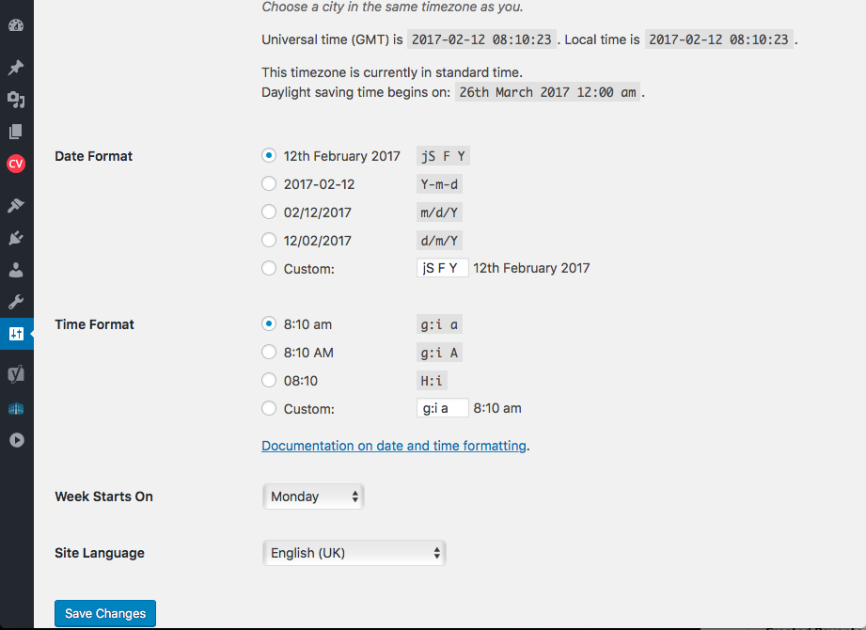Select the 02/12/2017 date format
This screenshot has width=866, height=630.
point(269,212)
